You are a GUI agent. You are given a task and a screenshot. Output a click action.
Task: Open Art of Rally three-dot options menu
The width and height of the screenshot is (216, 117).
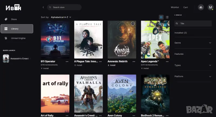click(x=67, y=116)
